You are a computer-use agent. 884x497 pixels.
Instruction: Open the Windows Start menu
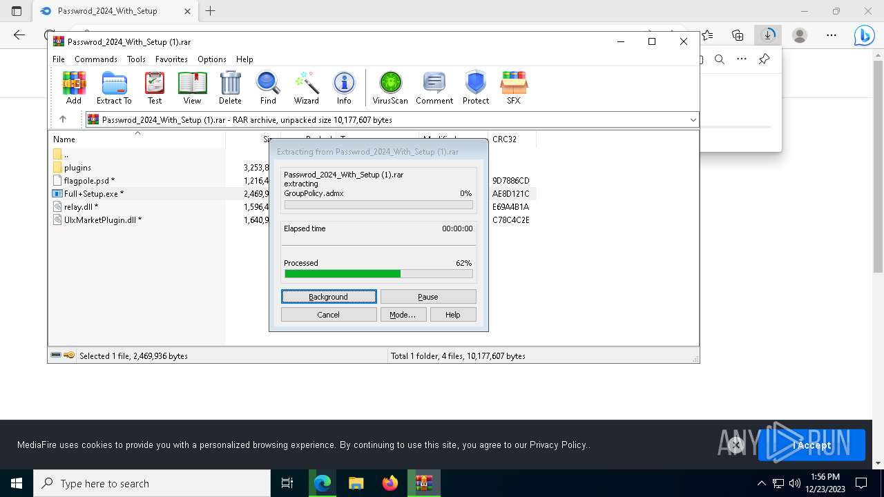17,483
